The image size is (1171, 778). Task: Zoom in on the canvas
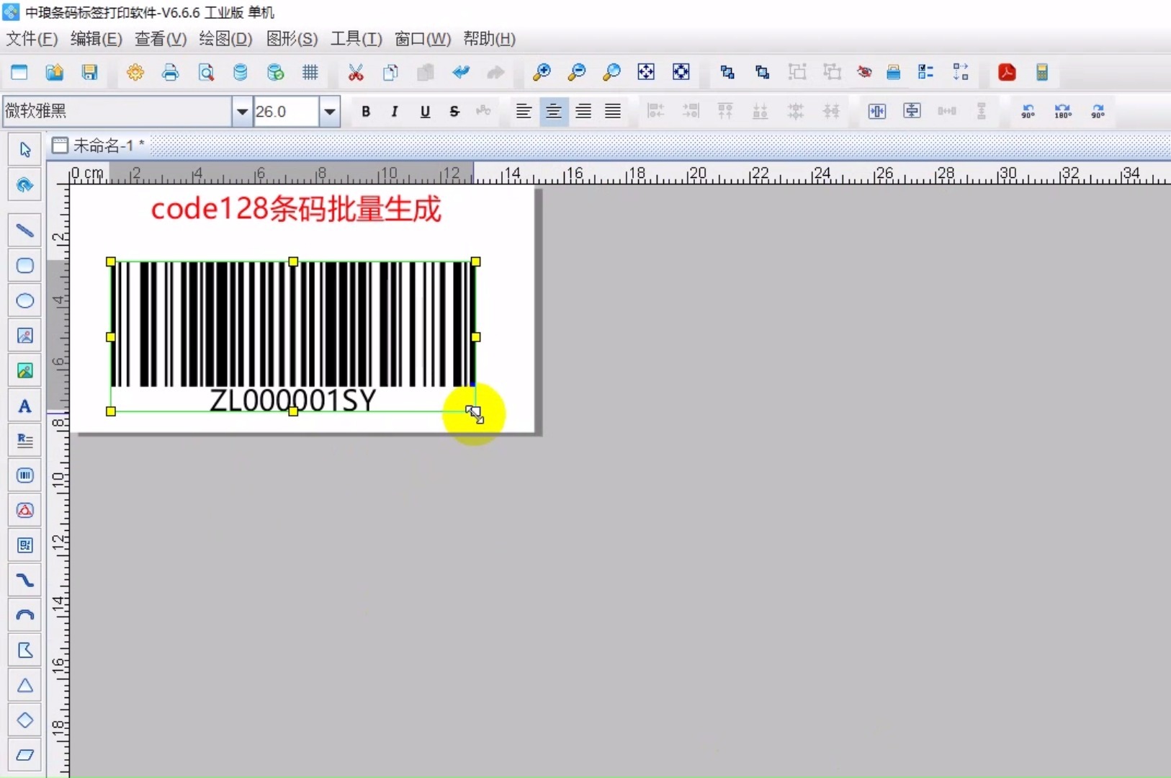coord(542,72)
